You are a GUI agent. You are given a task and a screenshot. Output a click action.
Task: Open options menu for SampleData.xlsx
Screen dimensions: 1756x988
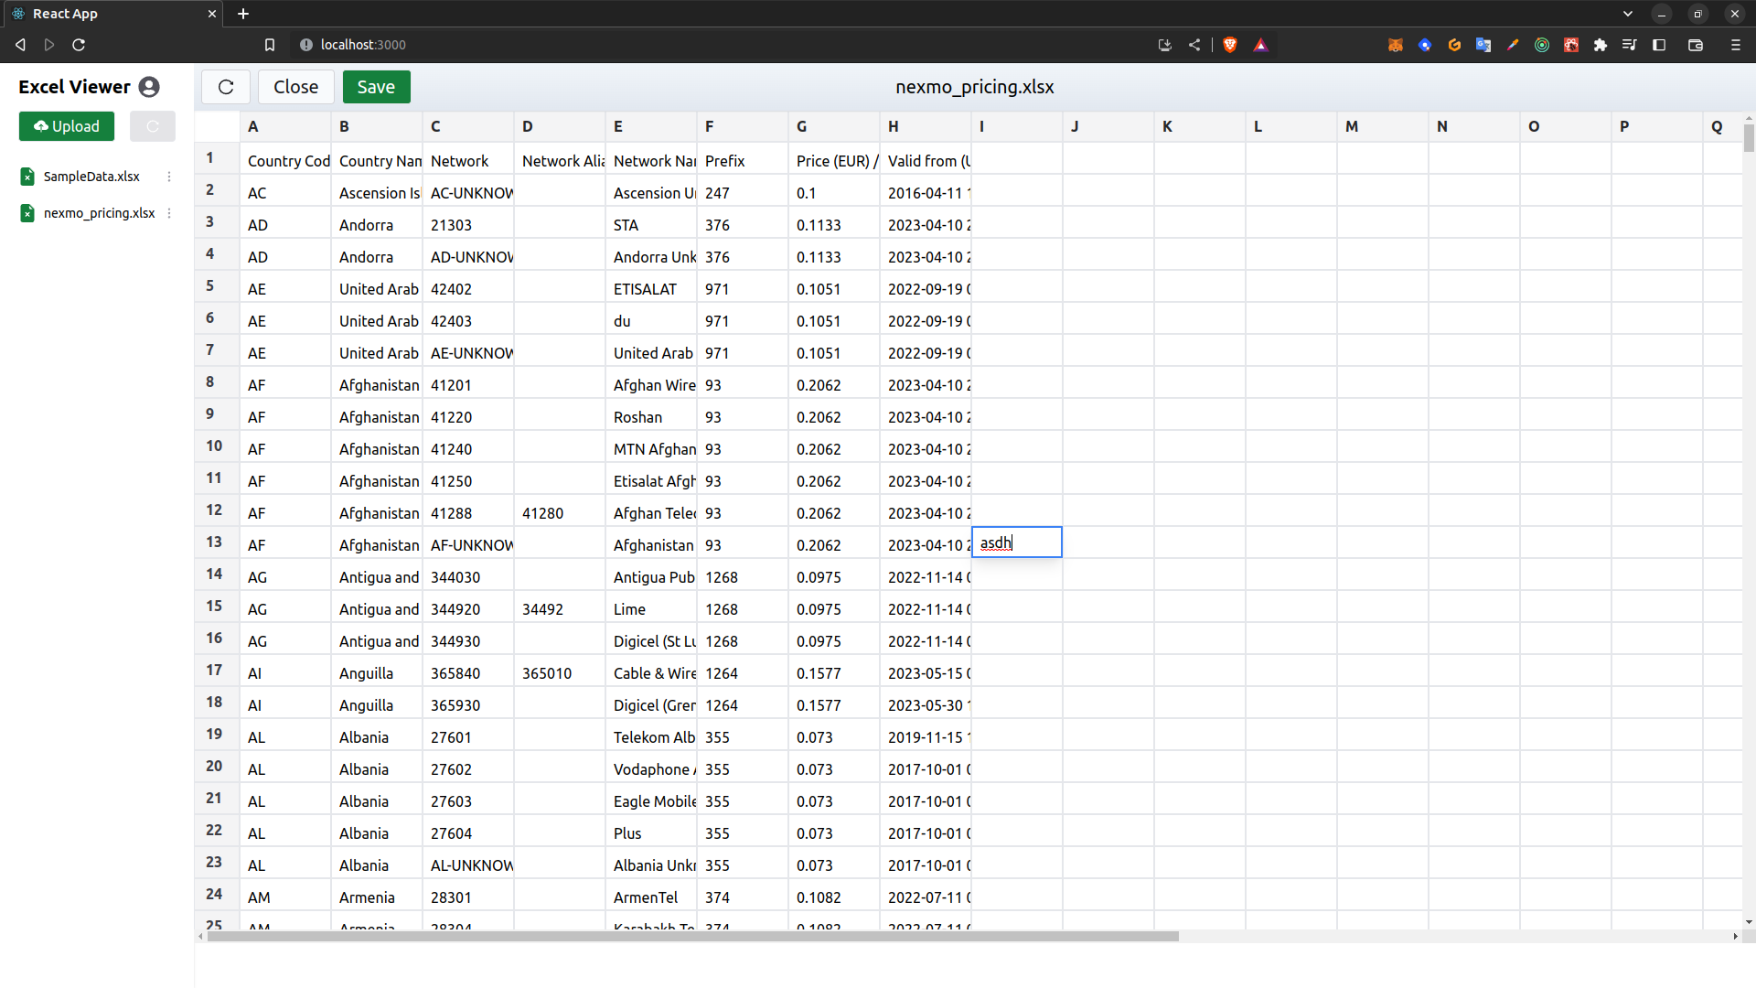click(169, 177)
